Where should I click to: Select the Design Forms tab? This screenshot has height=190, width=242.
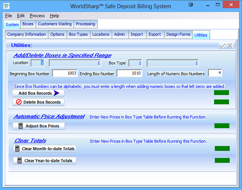(x=178, y=34)
